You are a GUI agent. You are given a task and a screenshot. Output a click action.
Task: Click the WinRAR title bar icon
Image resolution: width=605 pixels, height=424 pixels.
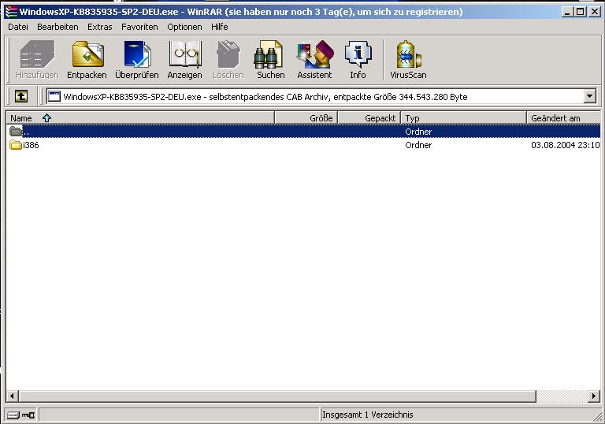11,12
